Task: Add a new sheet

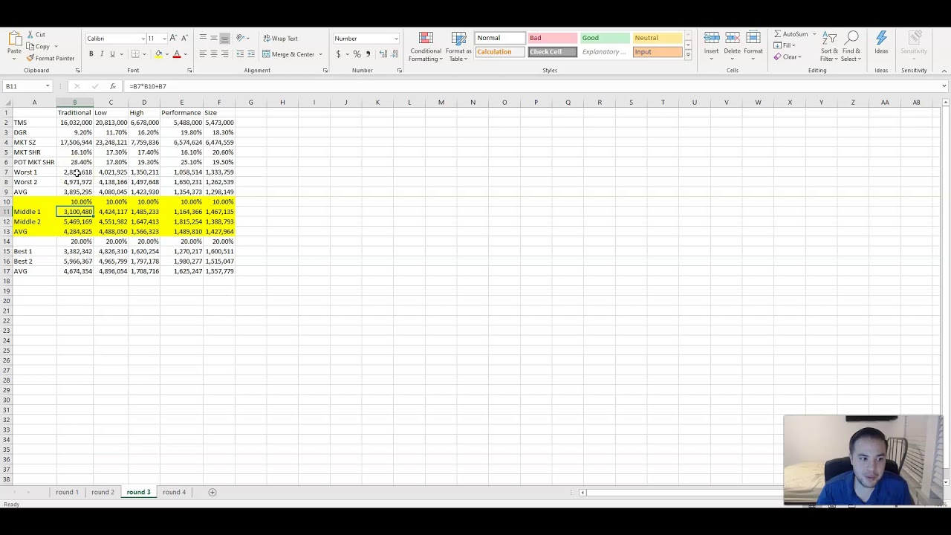Action: pyautogui.click(x=212, y=492)
